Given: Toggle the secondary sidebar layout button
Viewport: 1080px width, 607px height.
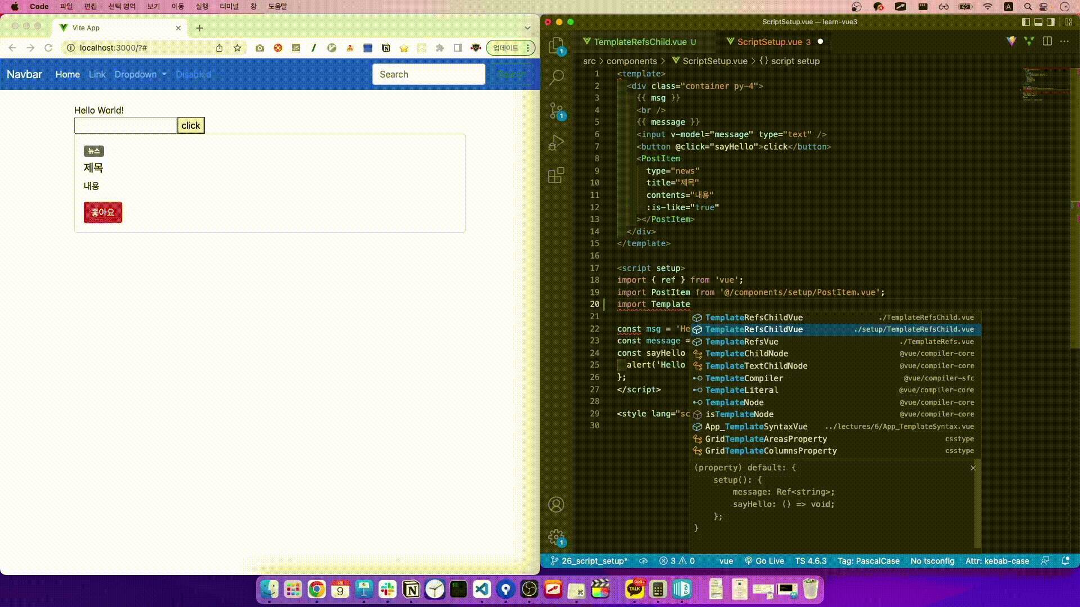Looking at the screenshot, I should 1051,22.
